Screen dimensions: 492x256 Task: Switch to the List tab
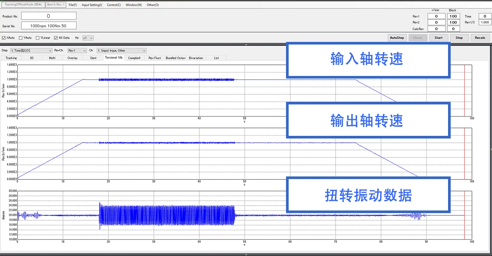tap(216, 58)
